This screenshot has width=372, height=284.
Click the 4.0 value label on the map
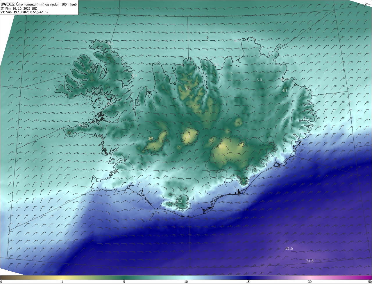[x=89, y=71]
